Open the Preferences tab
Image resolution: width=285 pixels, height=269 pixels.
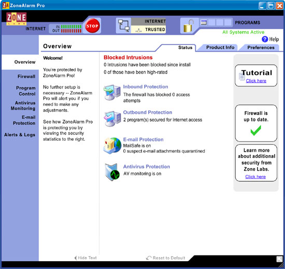tap(261, 48)
